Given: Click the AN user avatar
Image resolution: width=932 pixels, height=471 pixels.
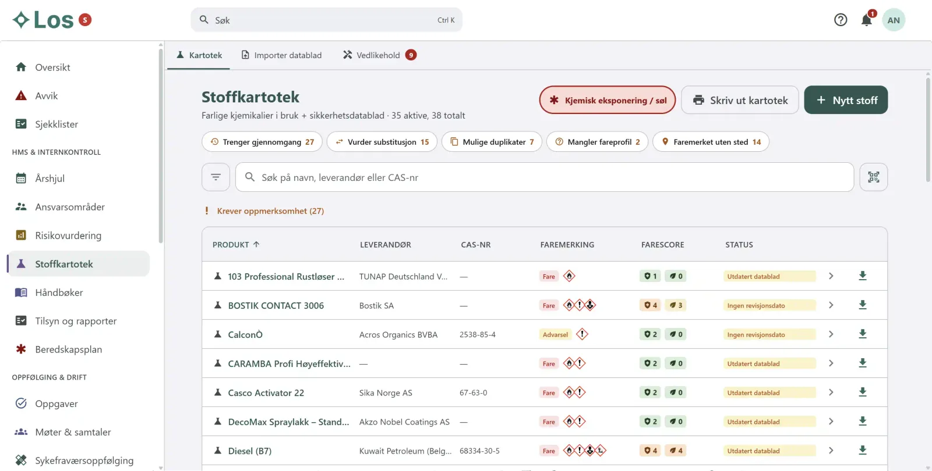Looking at the screenshot, I should (x=894, y=20).
